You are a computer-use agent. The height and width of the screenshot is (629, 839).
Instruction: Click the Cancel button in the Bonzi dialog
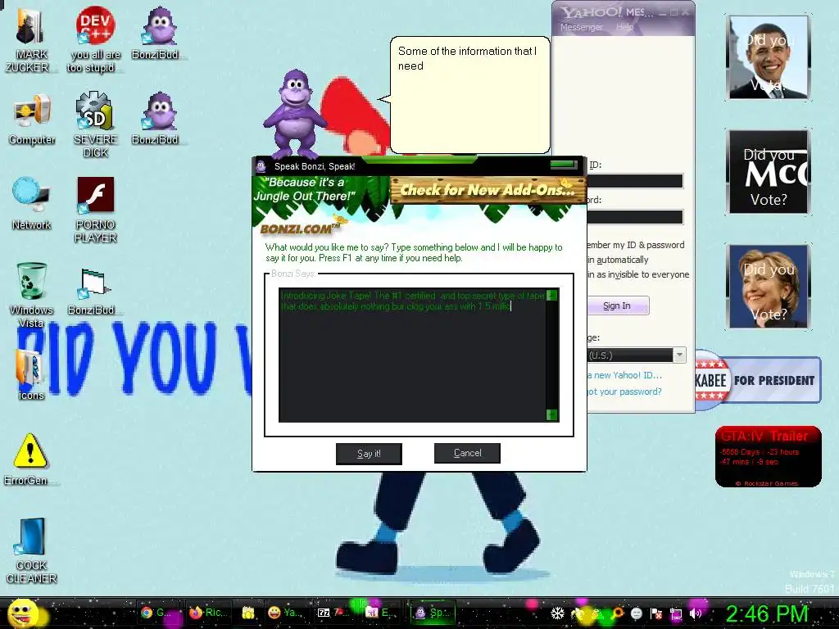pos(467,453)
